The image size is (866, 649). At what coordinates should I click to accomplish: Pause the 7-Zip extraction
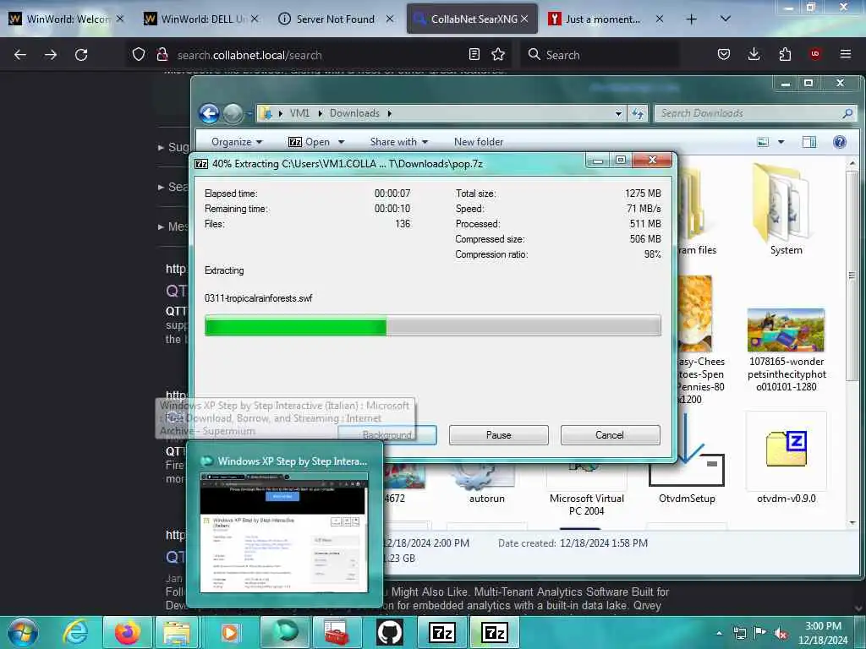499,435
